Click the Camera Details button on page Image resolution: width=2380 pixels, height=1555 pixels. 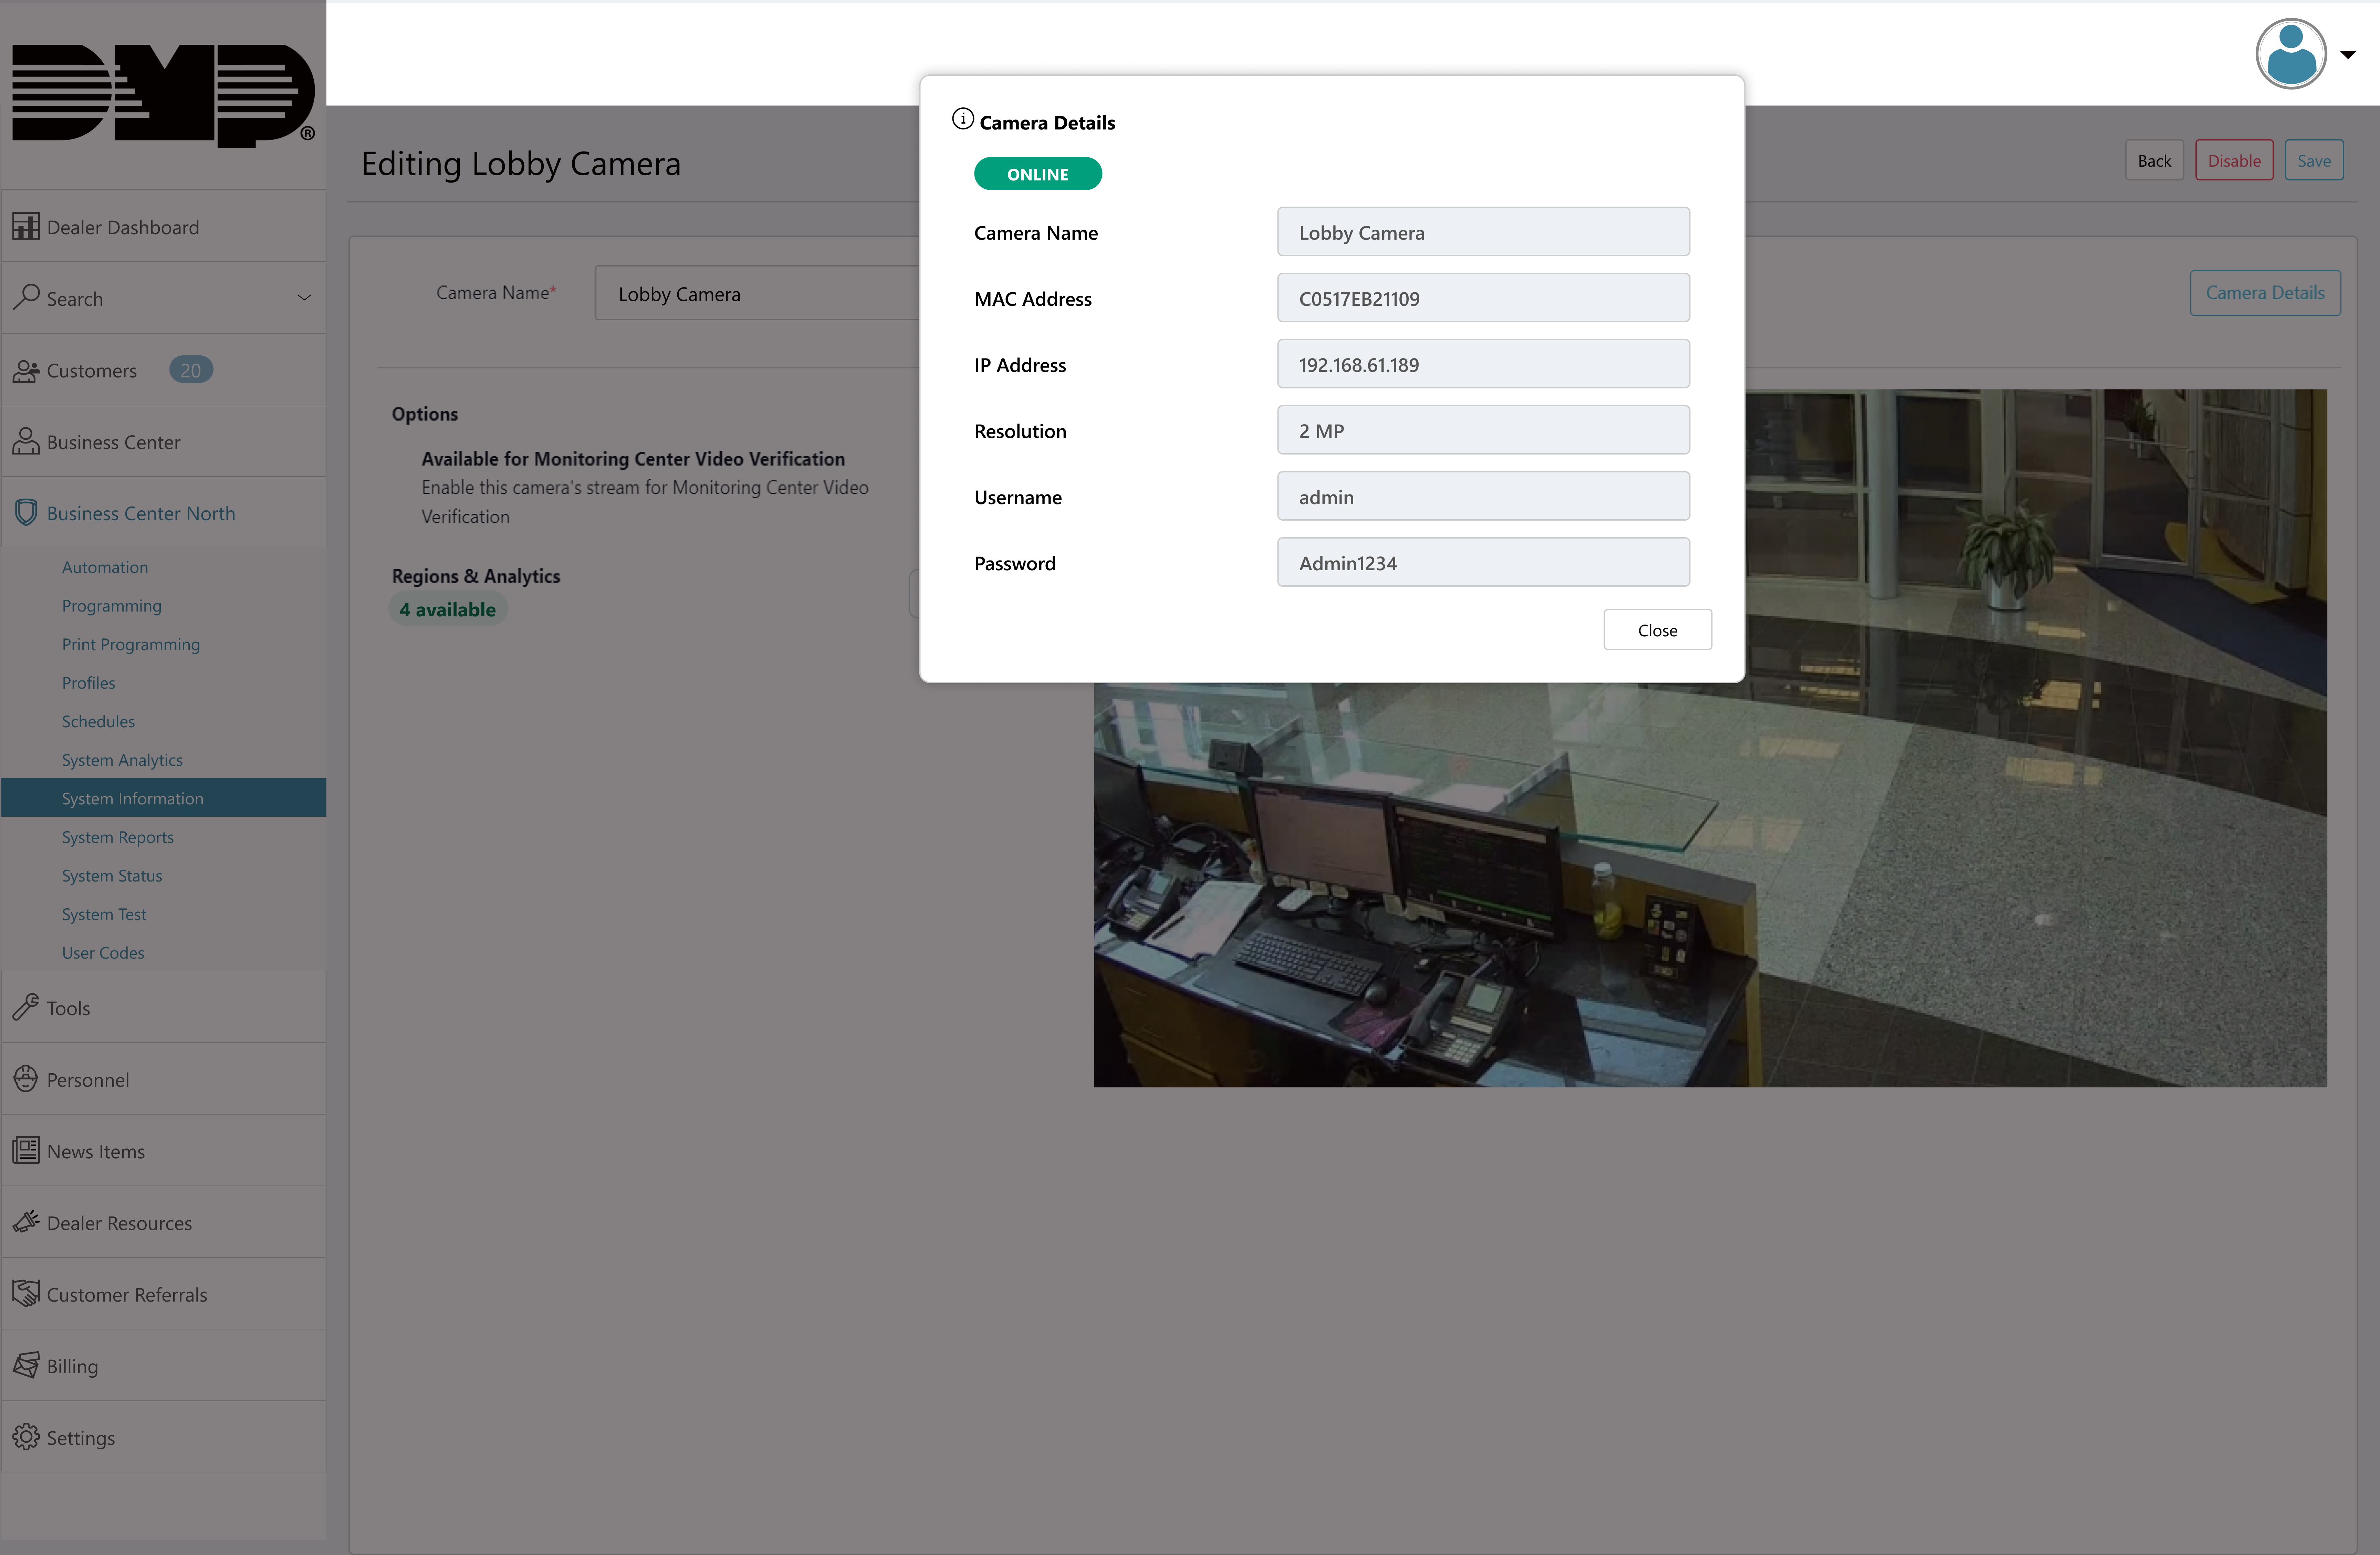2265,293
